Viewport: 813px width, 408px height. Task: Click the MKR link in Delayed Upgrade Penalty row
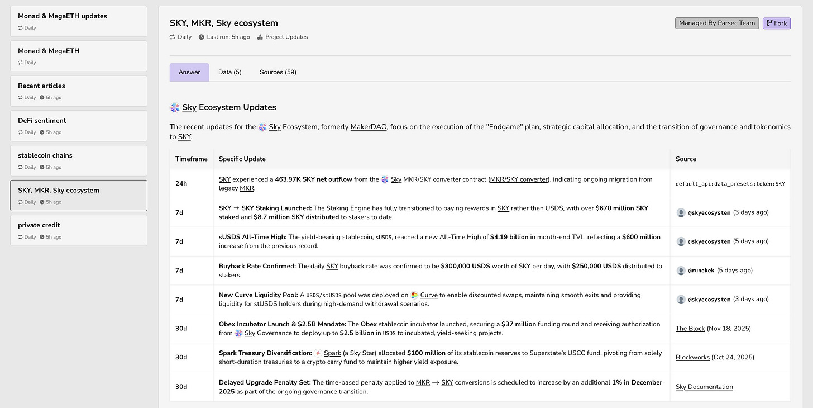point(423,382)
